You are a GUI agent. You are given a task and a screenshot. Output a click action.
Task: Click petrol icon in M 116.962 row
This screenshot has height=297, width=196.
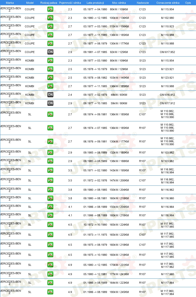50,190
